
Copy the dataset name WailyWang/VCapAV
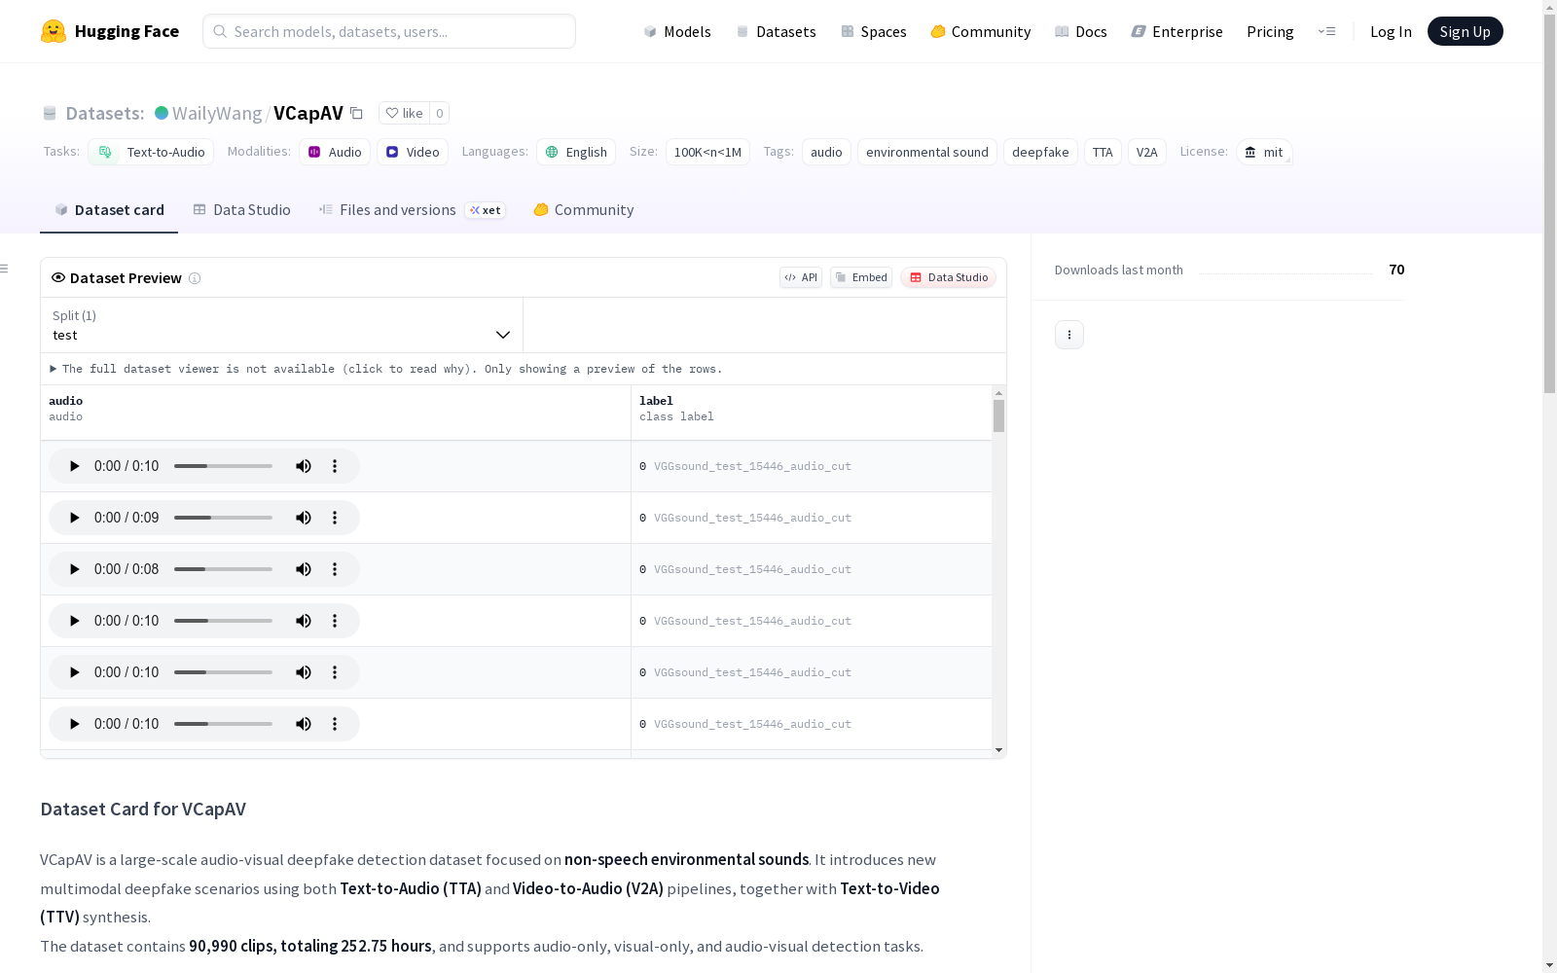[357, 113]
